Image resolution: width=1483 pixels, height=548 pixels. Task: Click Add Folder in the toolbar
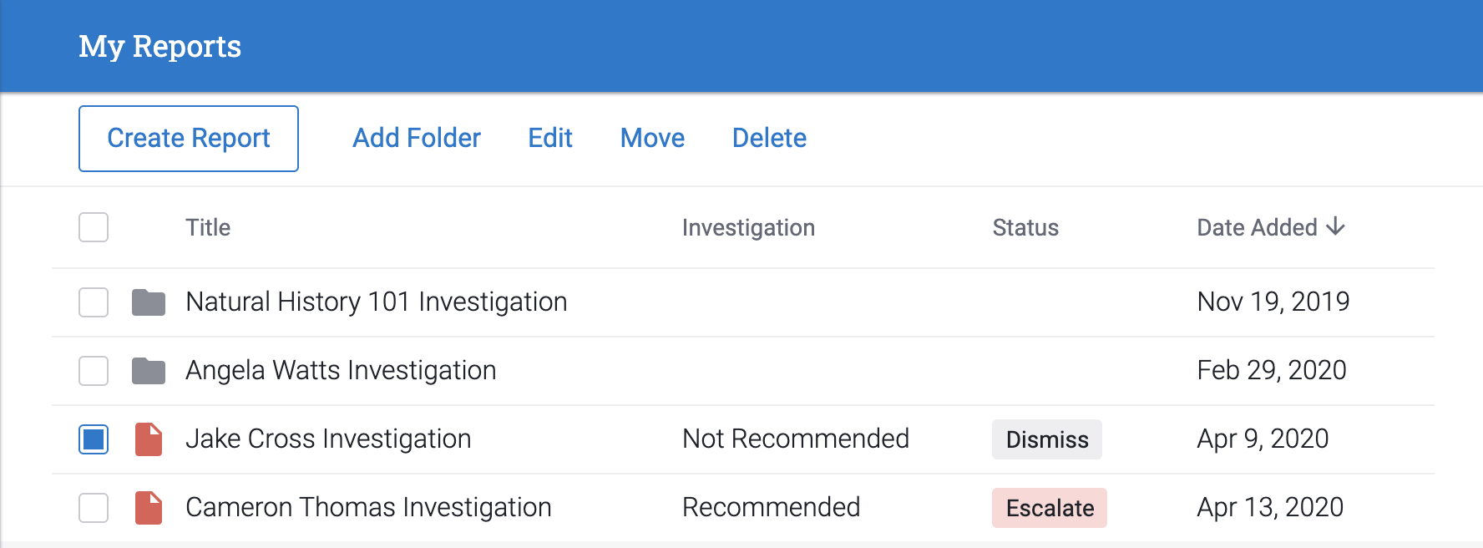tap(417, 138)
